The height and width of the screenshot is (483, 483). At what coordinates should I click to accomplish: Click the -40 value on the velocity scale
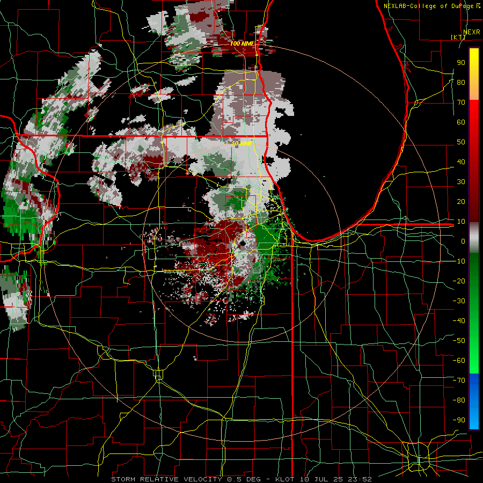coord(459,321)
